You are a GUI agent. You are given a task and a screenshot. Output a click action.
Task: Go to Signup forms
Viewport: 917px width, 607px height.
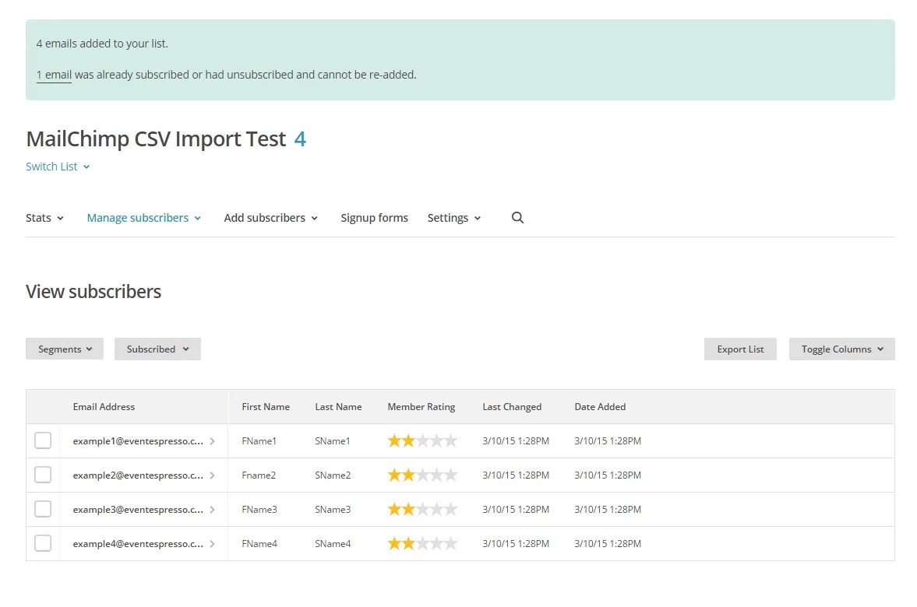374,218
